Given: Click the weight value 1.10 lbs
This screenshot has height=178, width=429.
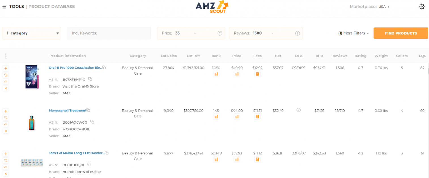Looking at the screenshot, I should (381, 153).
